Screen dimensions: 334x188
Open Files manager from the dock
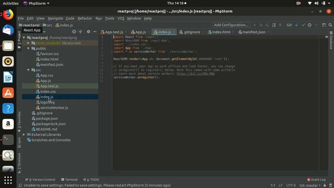click(8, 45)
